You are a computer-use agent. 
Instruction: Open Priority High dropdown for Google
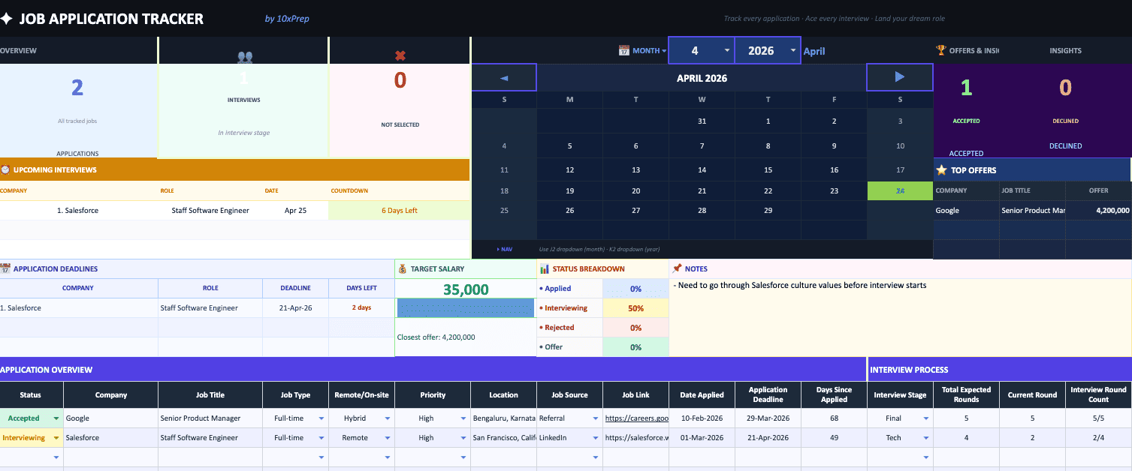(463, 418)
